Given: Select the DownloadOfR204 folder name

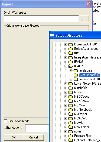Looking at the screenshot, I should tap(86, 44).
